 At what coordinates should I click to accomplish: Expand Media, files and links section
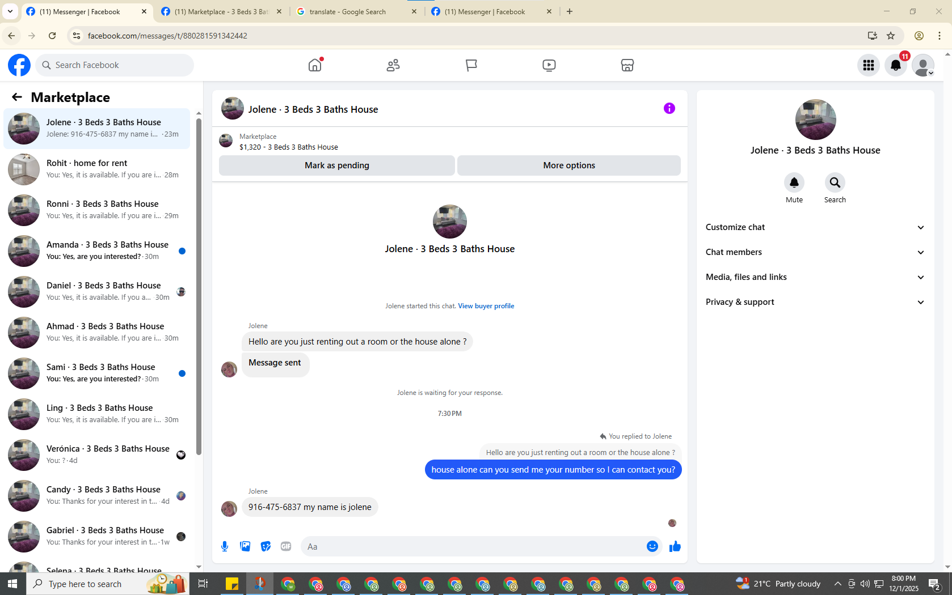click(815, 277)
